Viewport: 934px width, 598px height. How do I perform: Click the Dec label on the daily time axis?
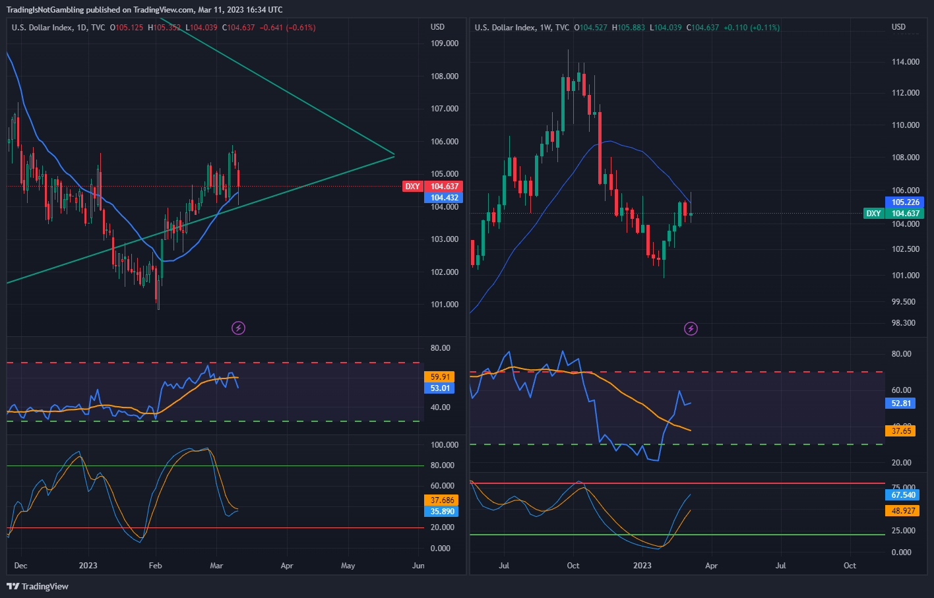click(20, 566)
